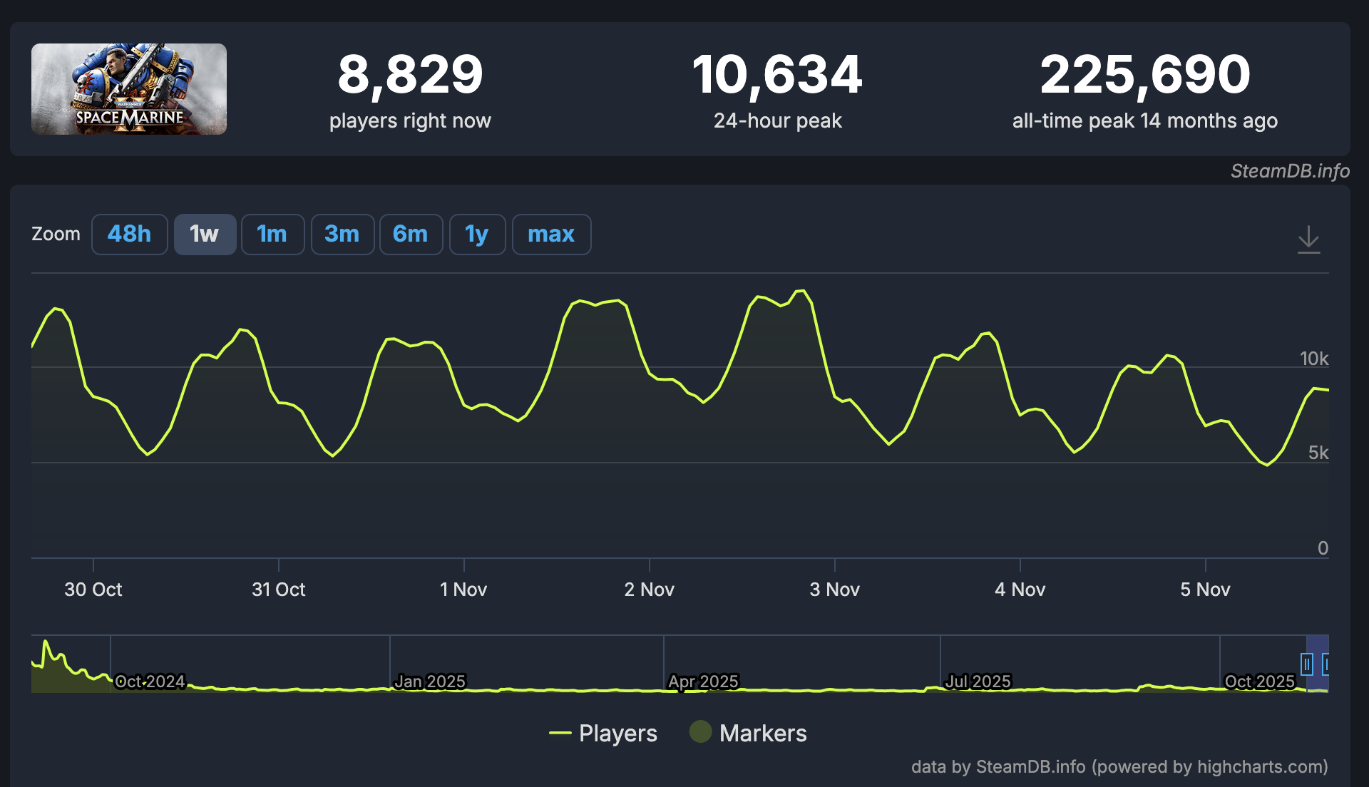Screen dimensions: 1369x787
Task: Switch zoom to 1m
Action: 272,235
